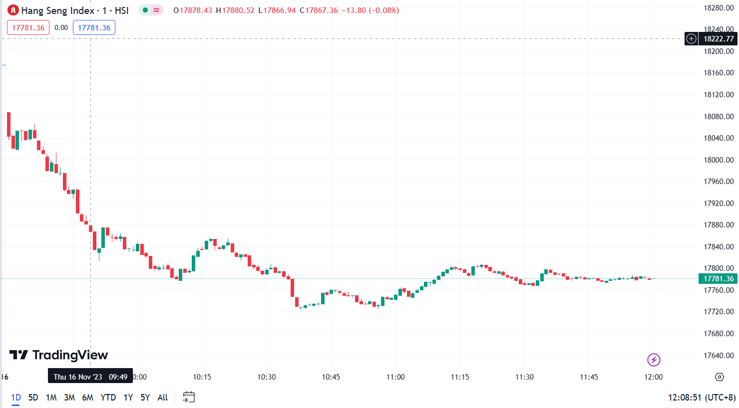Click the plus icon beside 18222.77

pos(691,39)
